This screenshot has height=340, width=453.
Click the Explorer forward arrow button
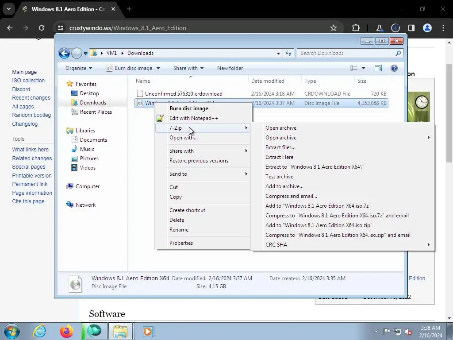point(77,53)
